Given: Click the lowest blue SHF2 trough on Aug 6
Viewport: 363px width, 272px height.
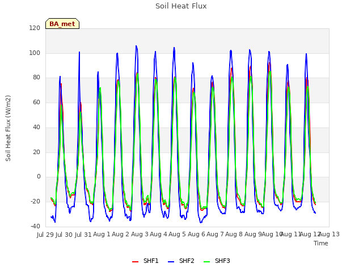Looking at the screenshot, I should click(201, 223).
